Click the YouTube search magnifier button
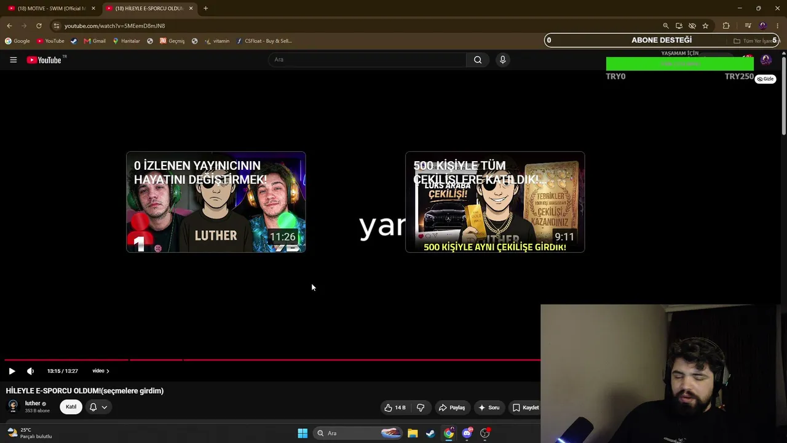The height and width of the screenshot is (443, 787). (478, 60)
